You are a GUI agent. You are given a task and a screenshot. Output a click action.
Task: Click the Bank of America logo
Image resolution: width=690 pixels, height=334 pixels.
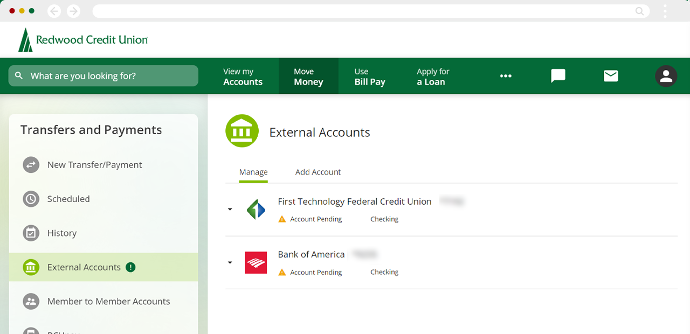pos(256,262)
